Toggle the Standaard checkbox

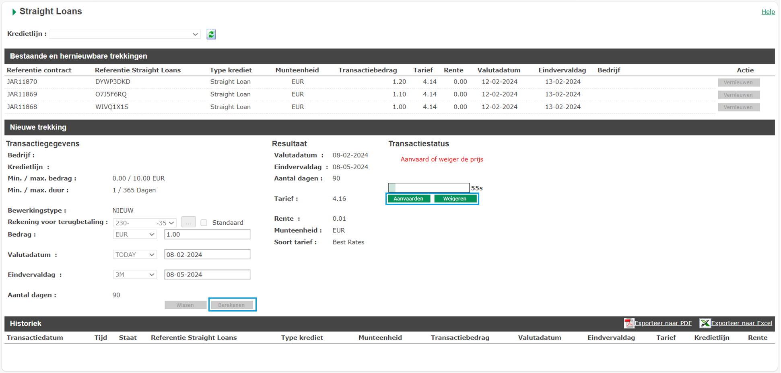pos(204,223)
